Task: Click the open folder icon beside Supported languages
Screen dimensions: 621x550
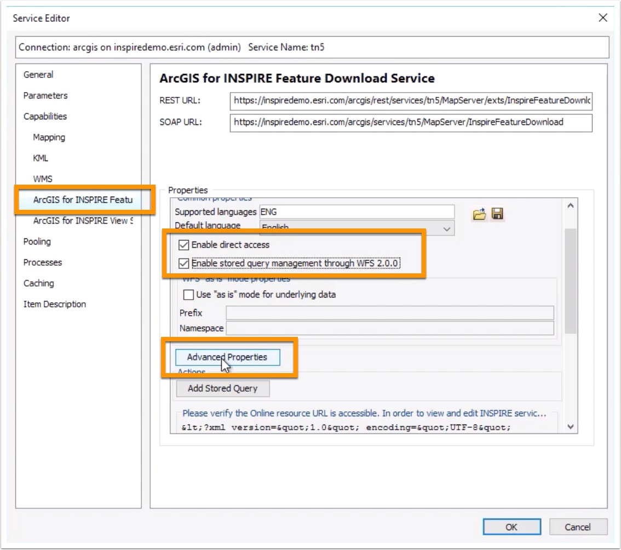Action: point(479,214)
